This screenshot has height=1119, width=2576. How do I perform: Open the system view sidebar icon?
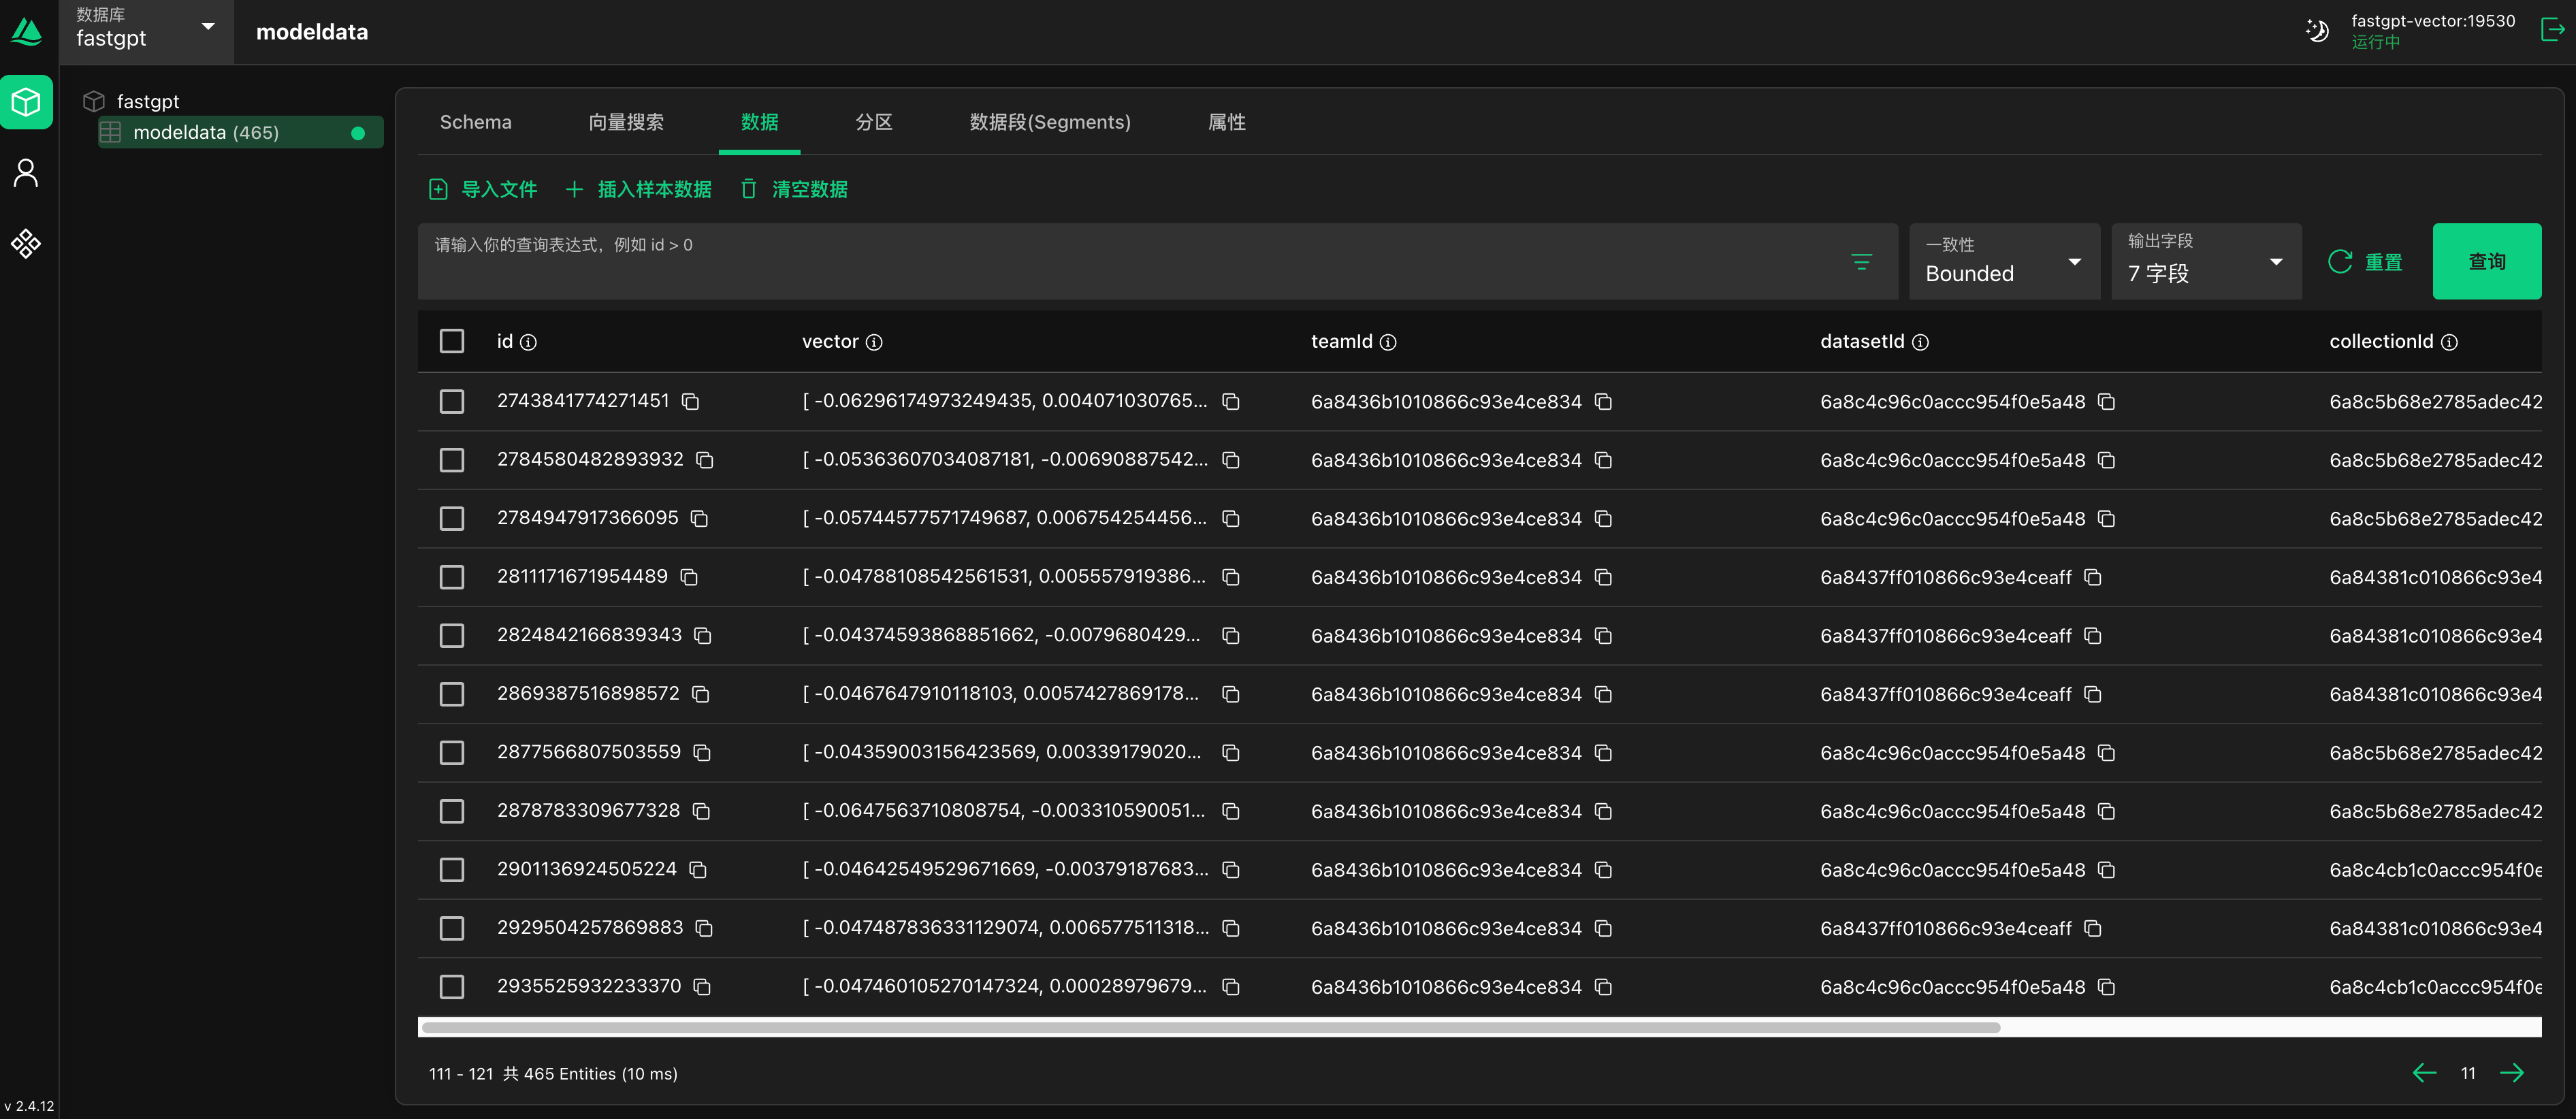[x=26, y=244]
